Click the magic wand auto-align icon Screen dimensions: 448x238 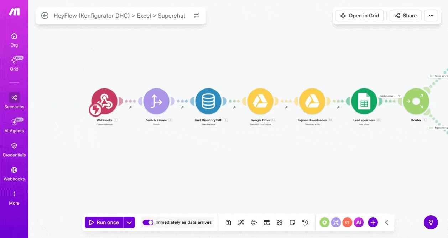(241, 222)
